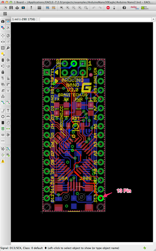Screen dimensions: 156x251
Task: Select the Mirror tool
Action: [x=3, y=42]
